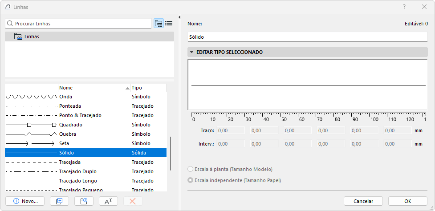Click the new folder icon button
This screenshot has width=435, height=211.
coord(84,201)
